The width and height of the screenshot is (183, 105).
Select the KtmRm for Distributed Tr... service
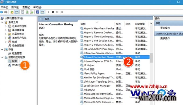(99, 77)
